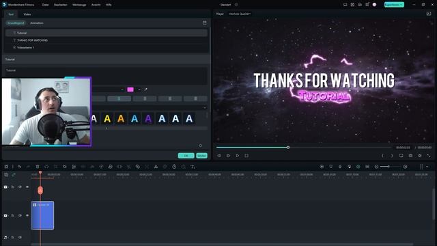Set the mark-out point bracket
Image resolution: width=437 pixels, height=246 pixels.
point(392,156)
